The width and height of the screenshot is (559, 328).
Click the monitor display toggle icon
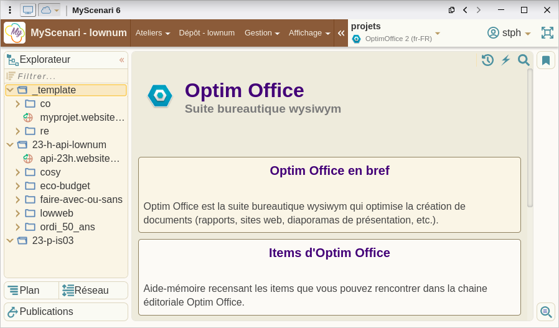pos(28,10)
